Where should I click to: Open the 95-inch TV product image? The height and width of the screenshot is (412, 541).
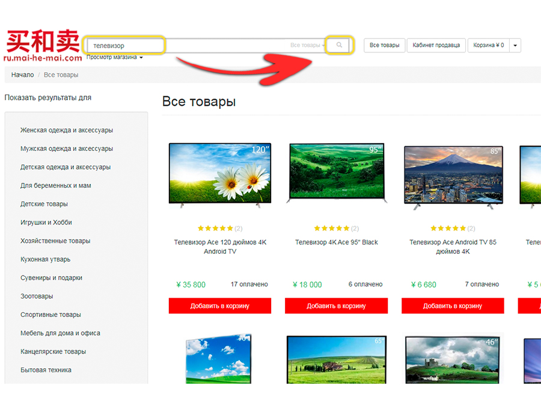click(337, 173)
